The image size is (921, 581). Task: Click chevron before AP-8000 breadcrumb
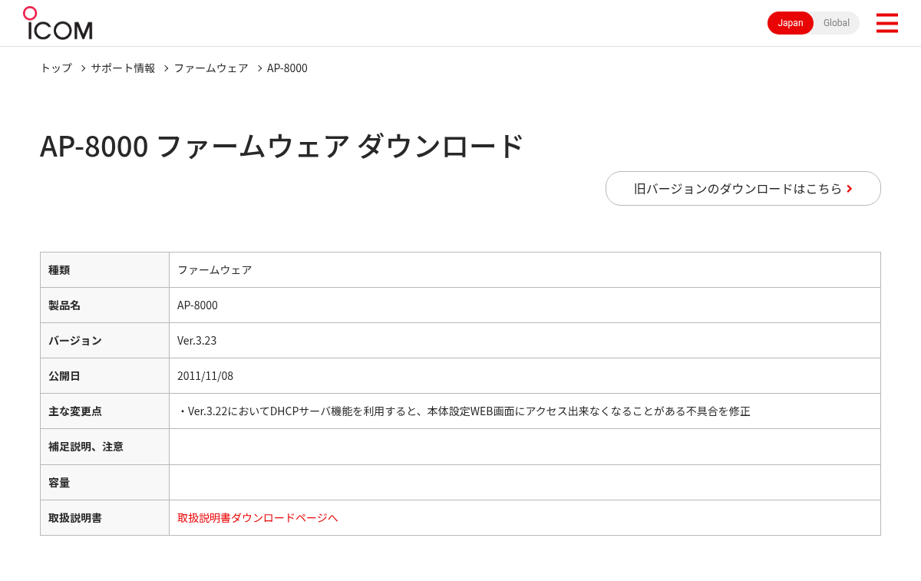pos(259,68)
